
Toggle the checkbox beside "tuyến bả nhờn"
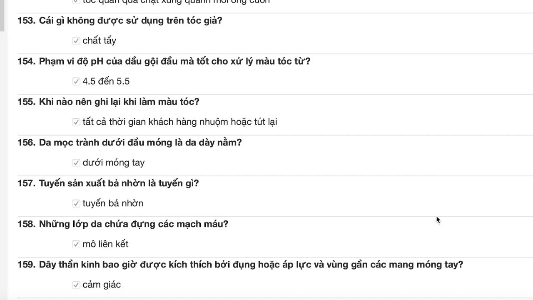point(76,203)
